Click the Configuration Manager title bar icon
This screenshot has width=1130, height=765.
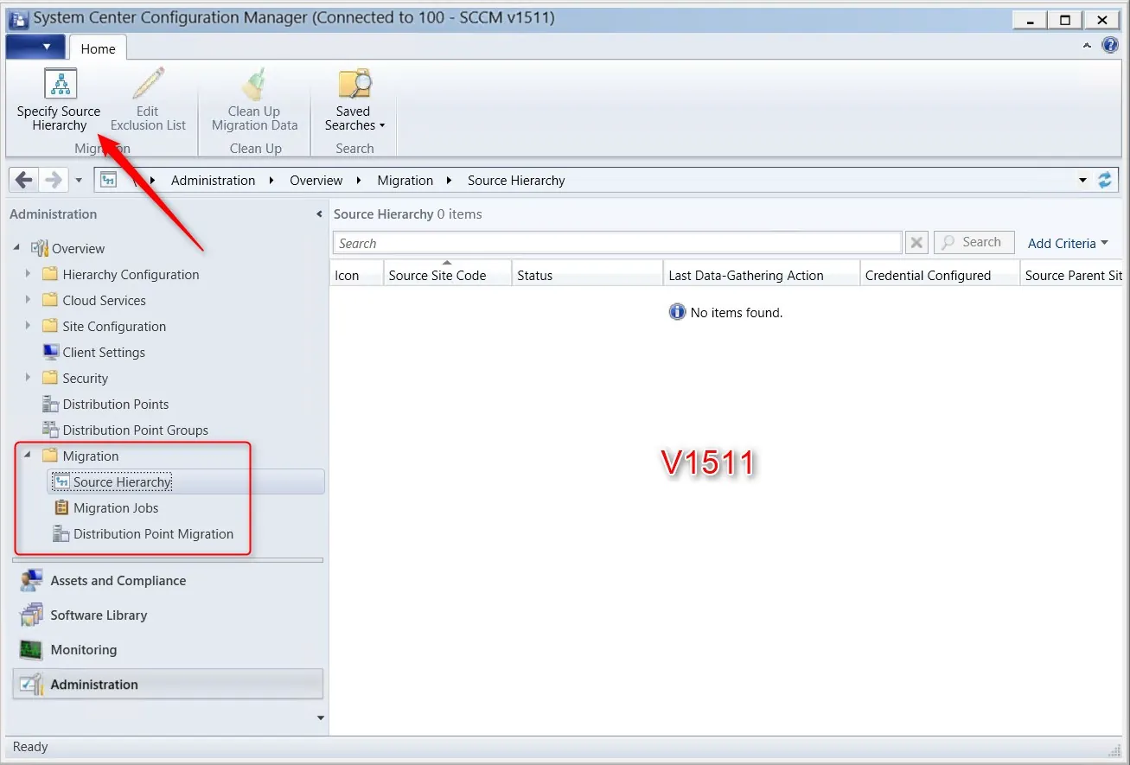click(x=17, y=18)
